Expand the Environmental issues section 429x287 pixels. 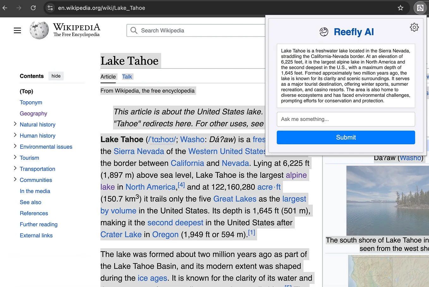15,146
